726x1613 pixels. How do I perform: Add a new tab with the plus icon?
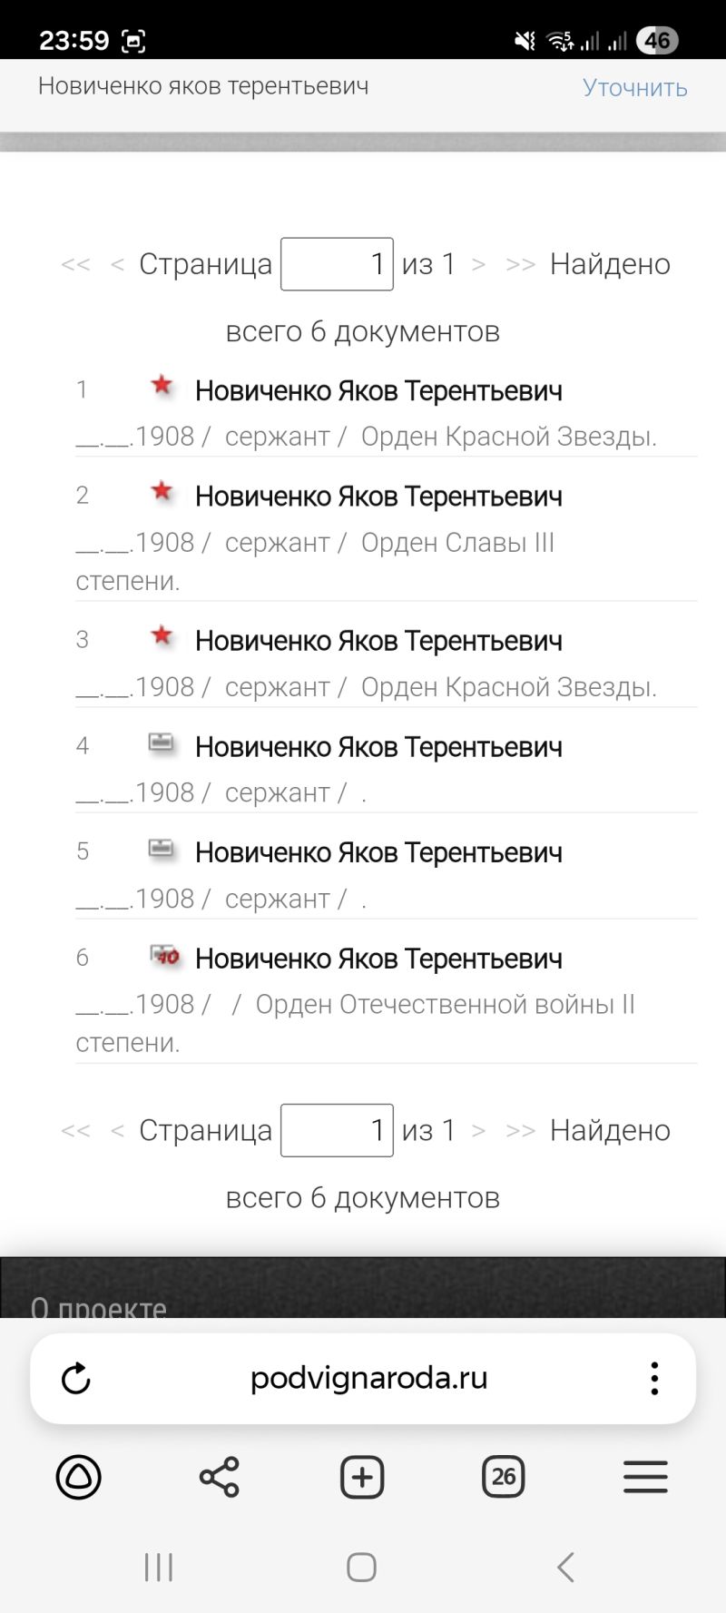coord(362,1477)
